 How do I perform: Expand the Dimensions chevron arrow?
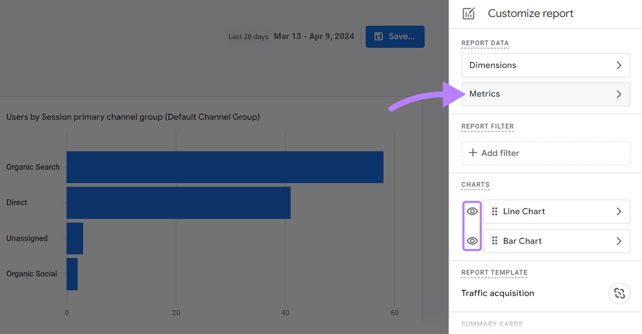pyautogui.click(x=619, y=65)
